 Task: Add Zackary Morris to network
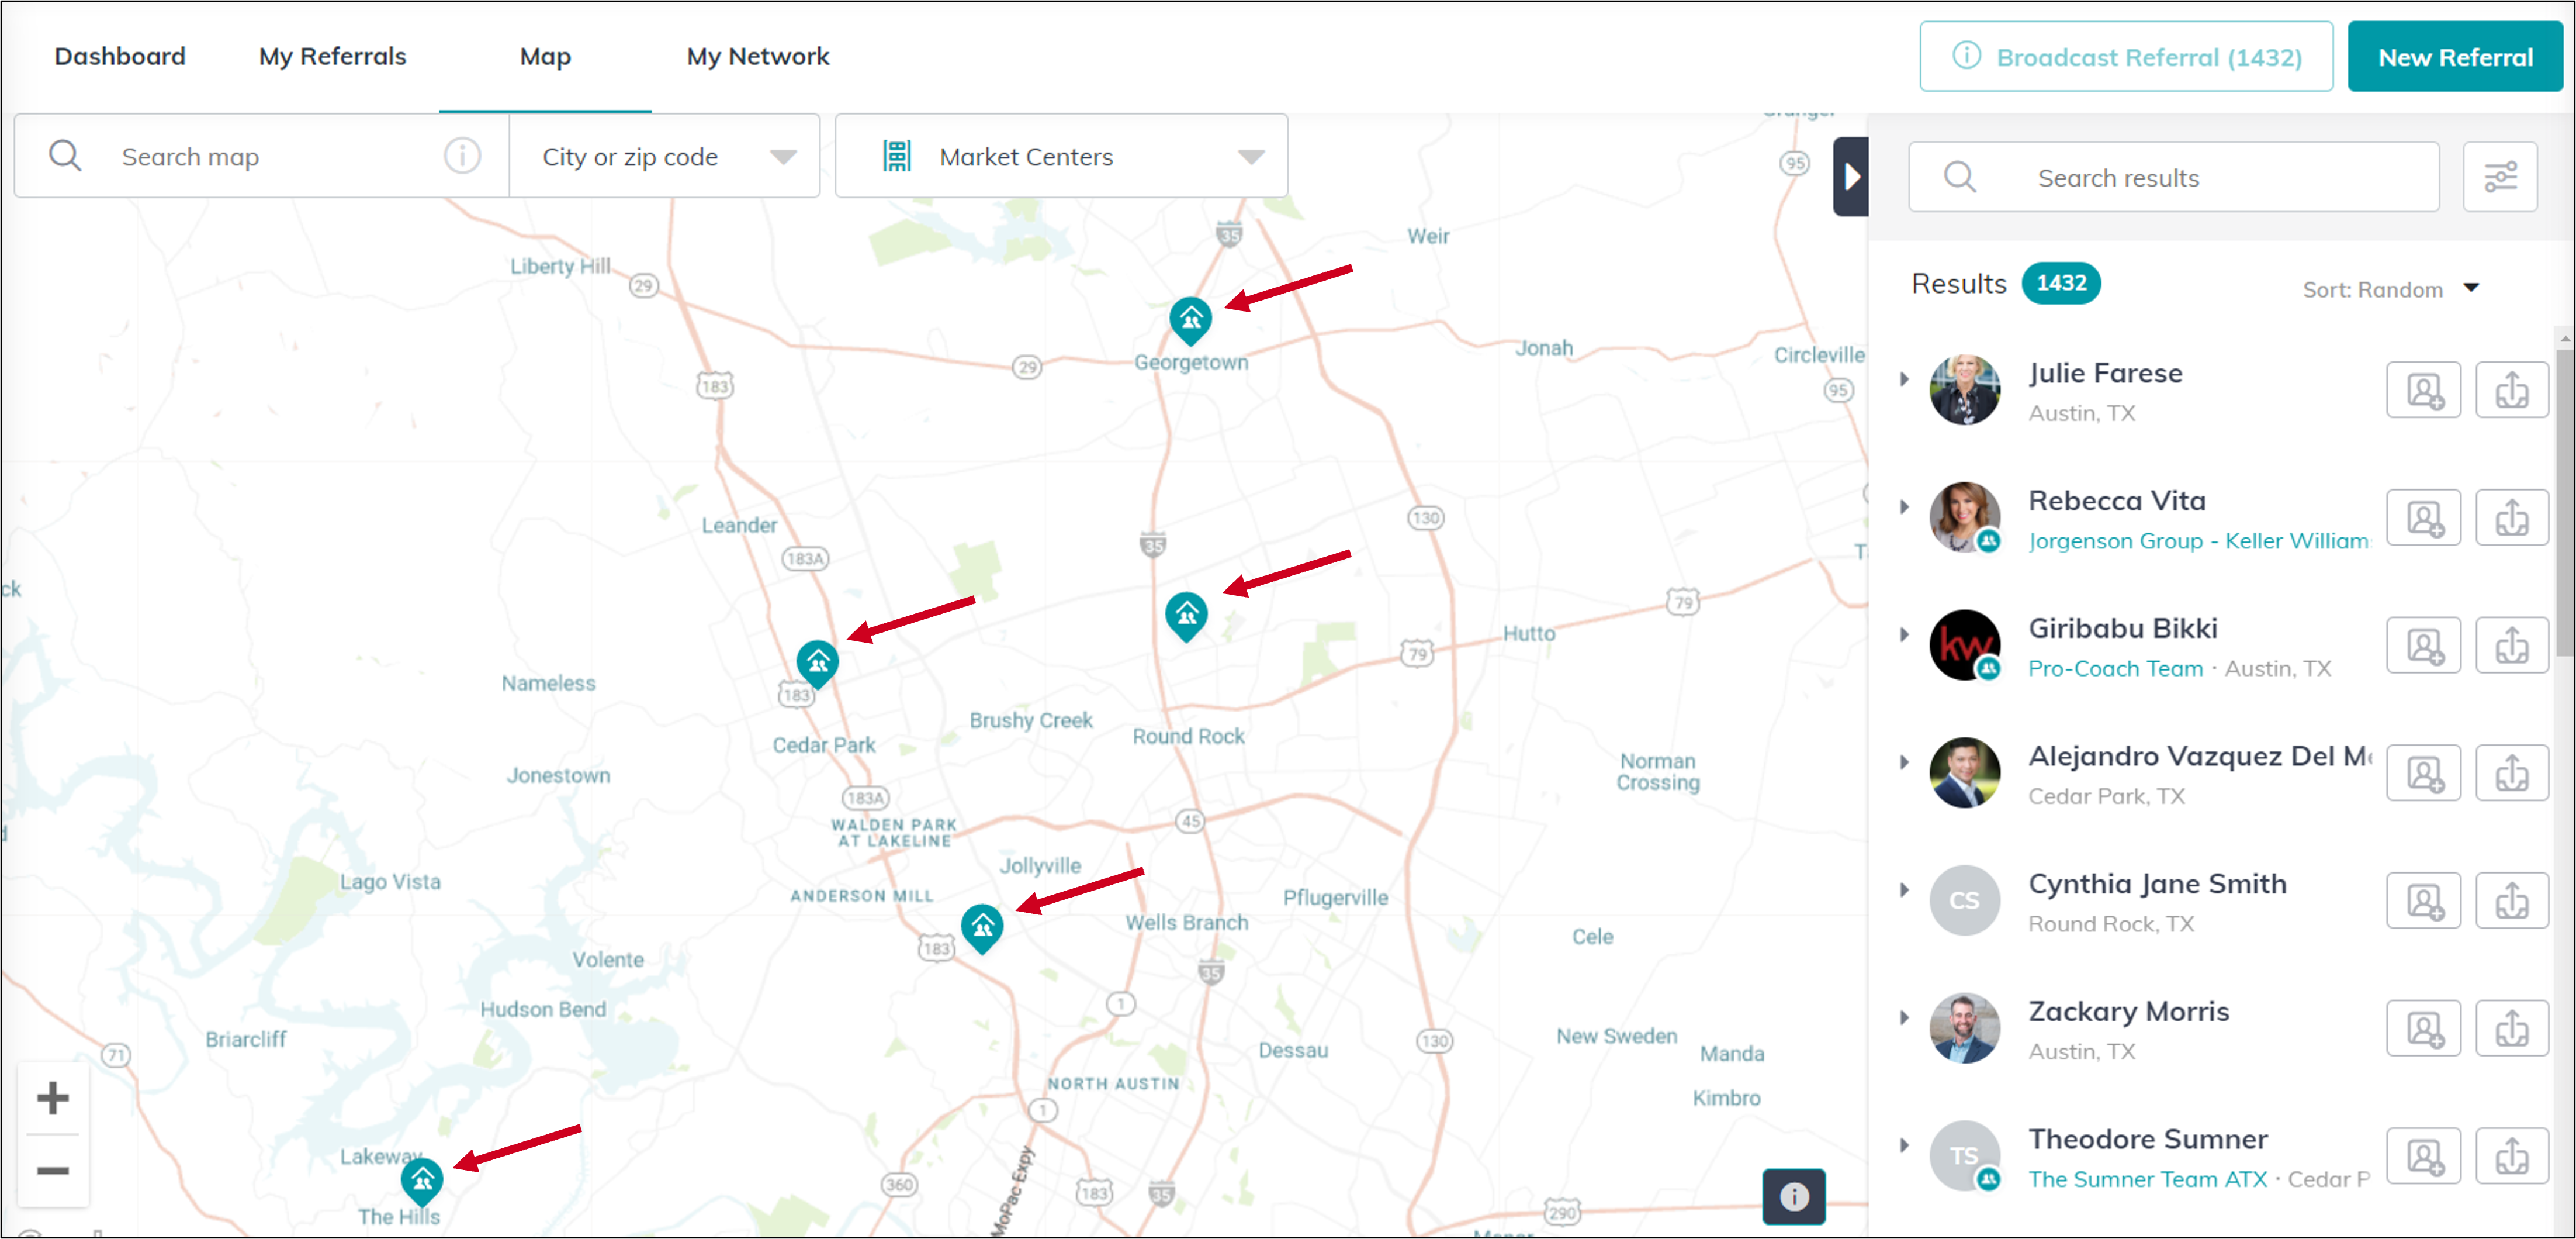(x=2423, y=1028)
